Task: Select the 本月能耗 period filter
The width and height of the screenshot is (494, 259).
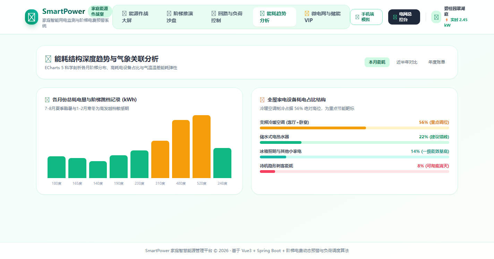Action: coord(377,62)
